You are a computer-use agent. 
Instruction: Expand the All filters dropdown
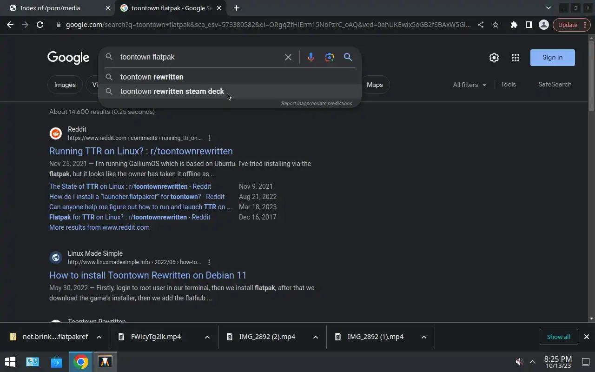469,85
